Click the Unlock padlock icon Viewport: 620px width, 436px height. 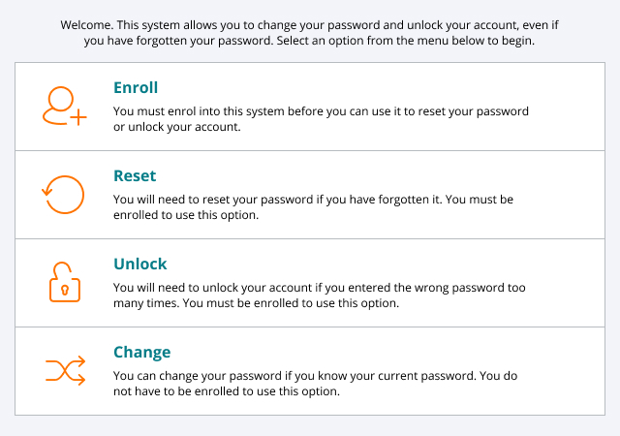(x=65, y=282)
